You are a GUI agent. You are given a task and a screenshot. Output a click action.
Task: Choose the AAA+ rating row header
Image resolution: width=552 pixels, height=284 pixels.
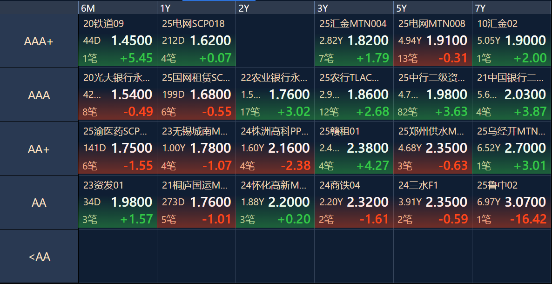(x=39, y=41)
